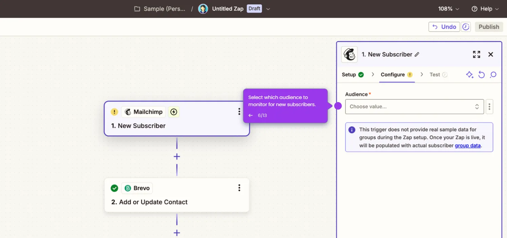Click the Undo button
This screenshot has width=507, height=238.
click(444, 27)
